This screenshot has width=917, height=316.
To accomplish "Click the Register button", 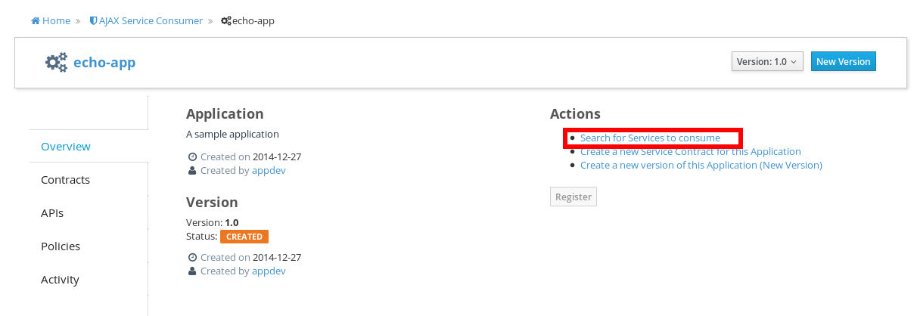I will [x=574, y=197].
